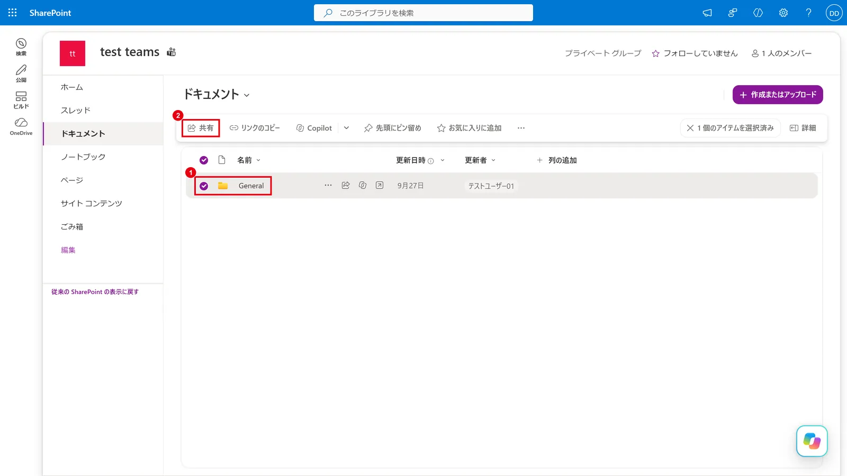Open the 公開 pencil icon in left rail
This screenshot has width=847, height=476.
click(21, 73)
